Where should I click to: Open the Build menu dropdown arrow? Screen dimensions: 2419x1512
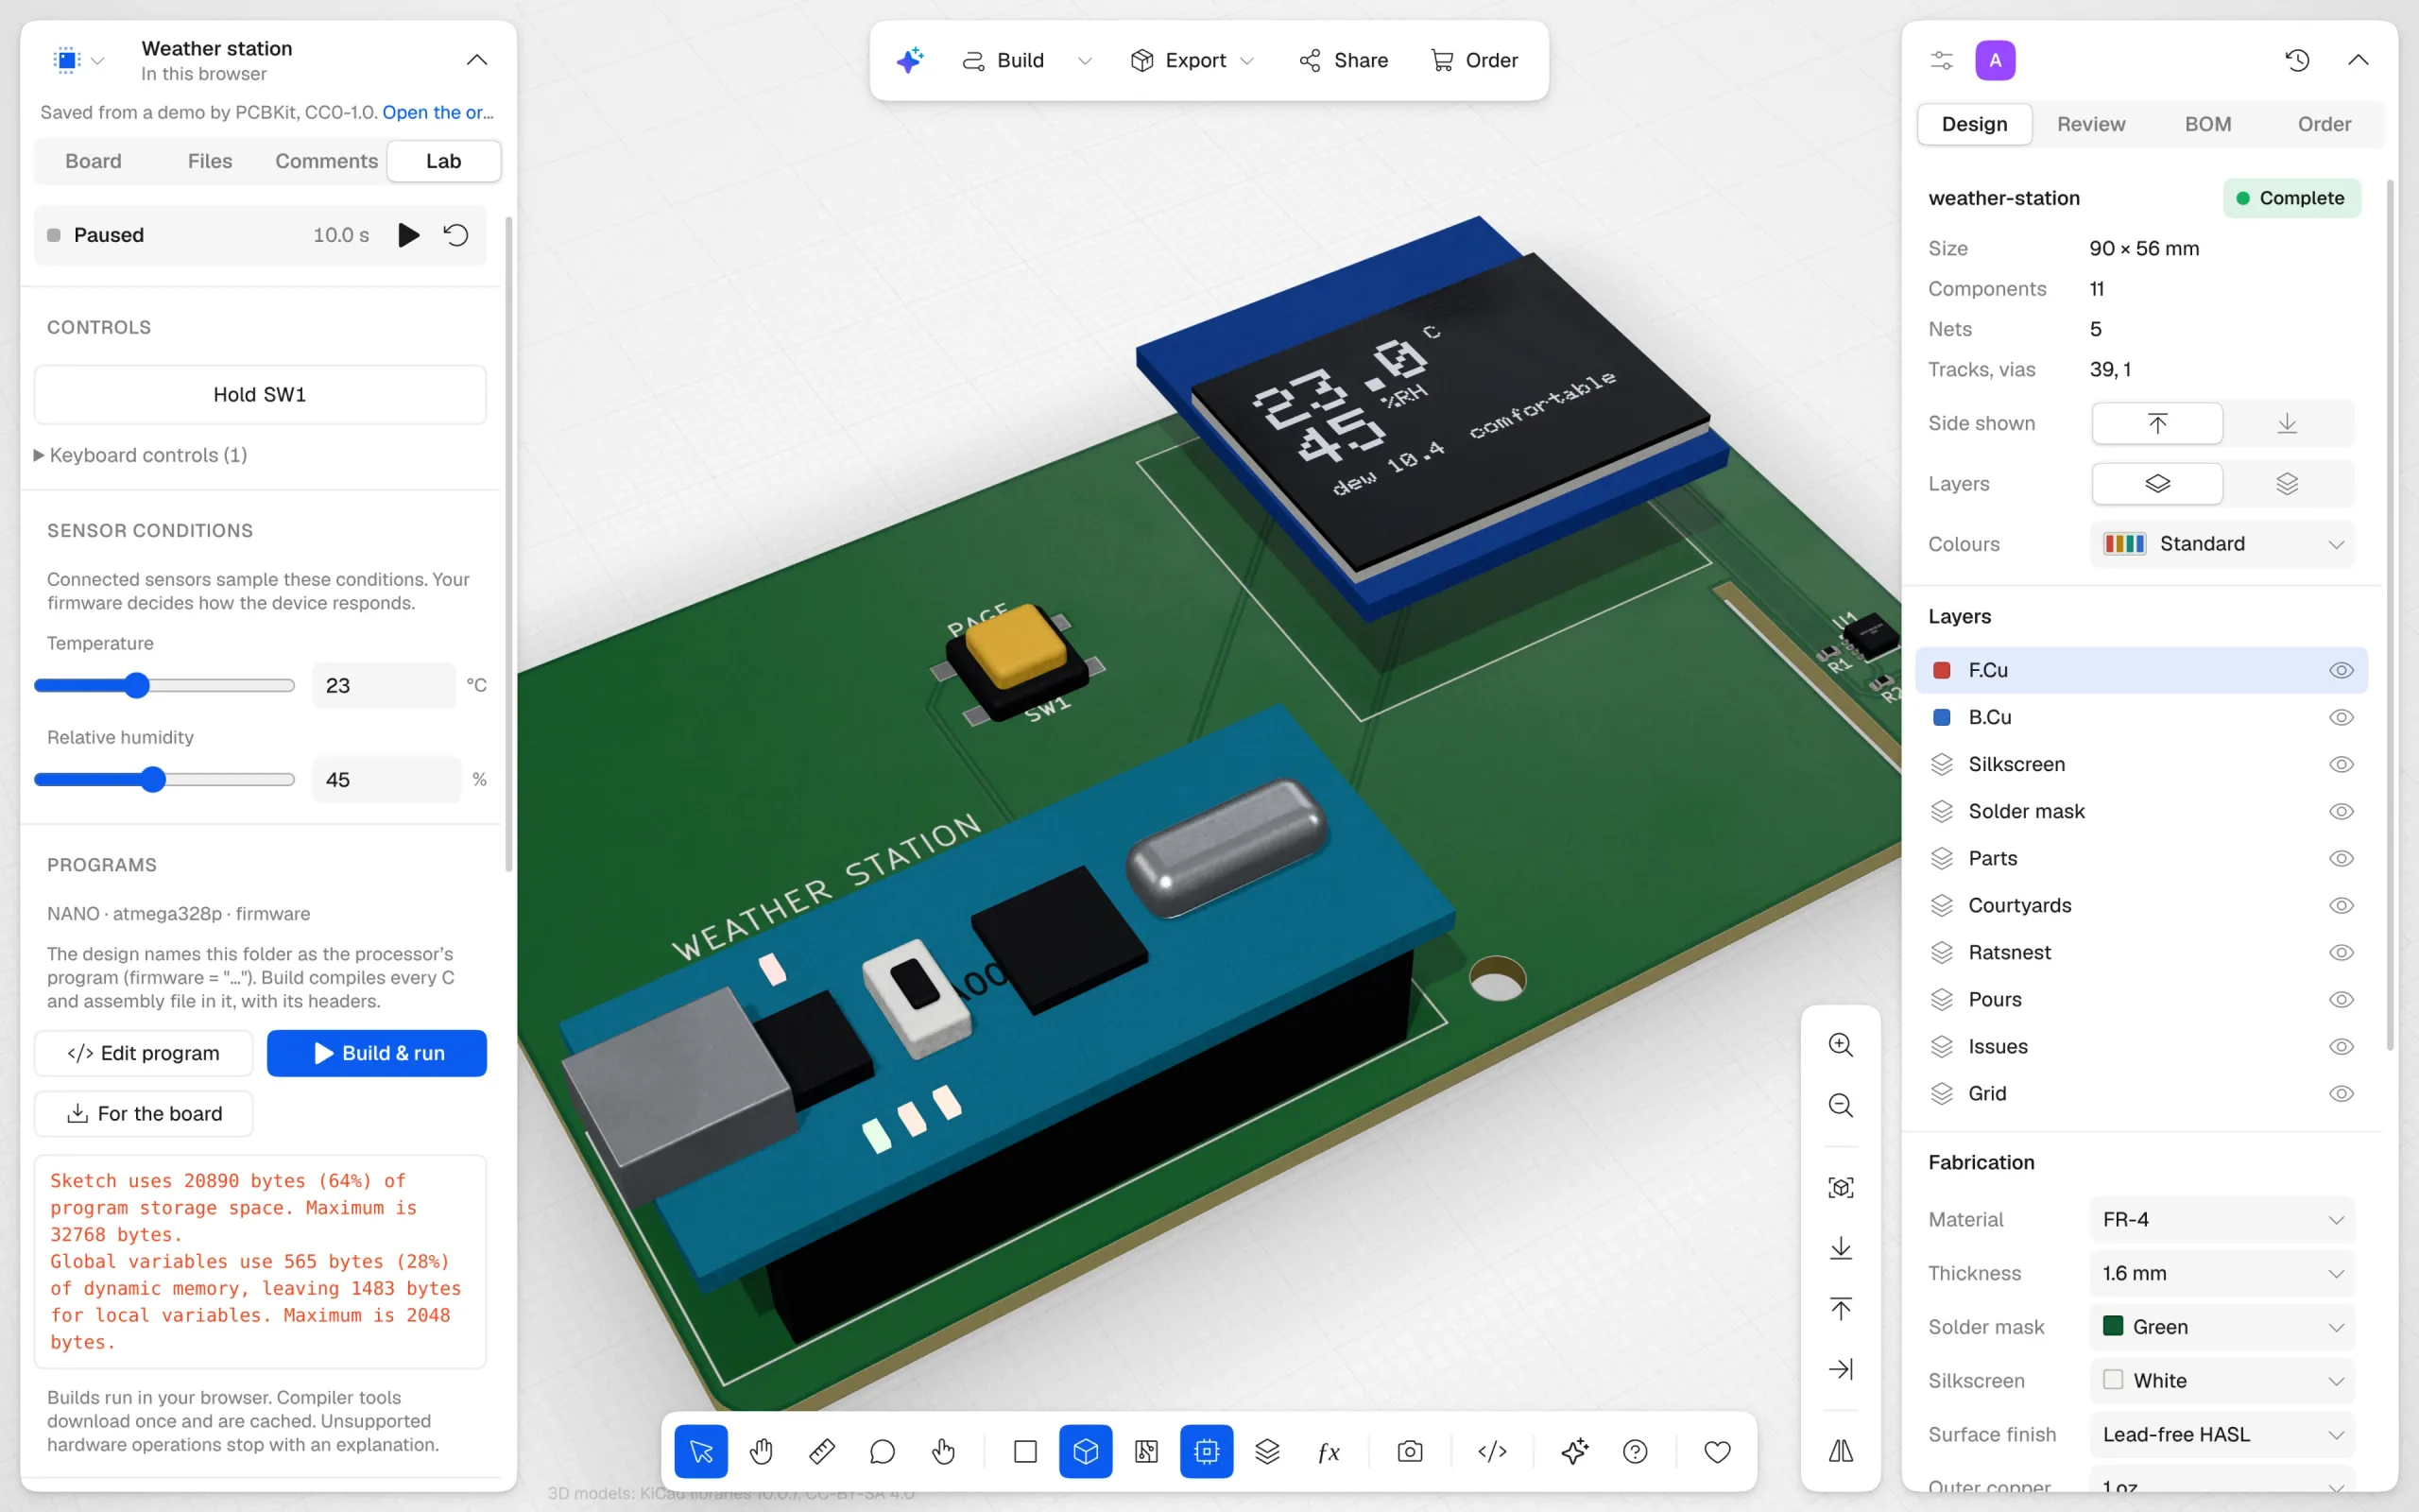[1085, 60]
